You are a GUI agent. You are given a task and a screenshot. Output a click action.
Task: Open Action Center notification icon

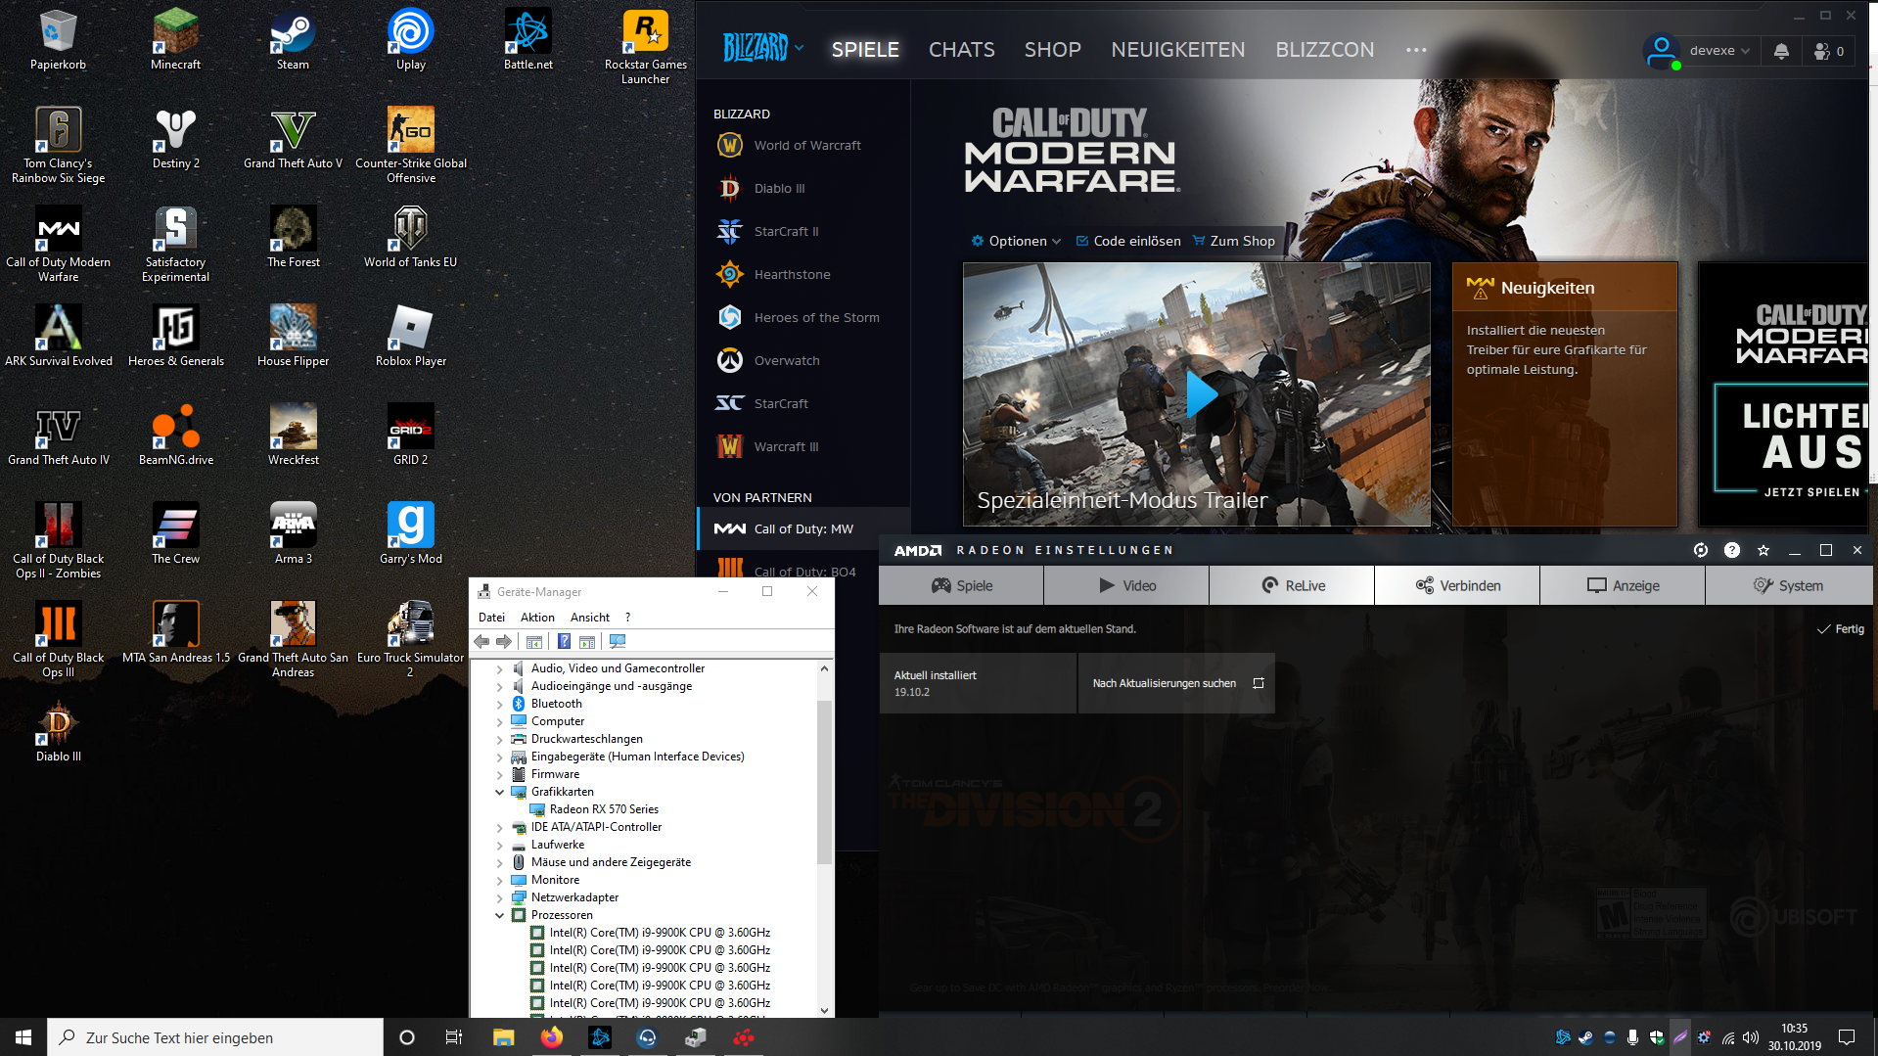[x=1847, y=1037]
